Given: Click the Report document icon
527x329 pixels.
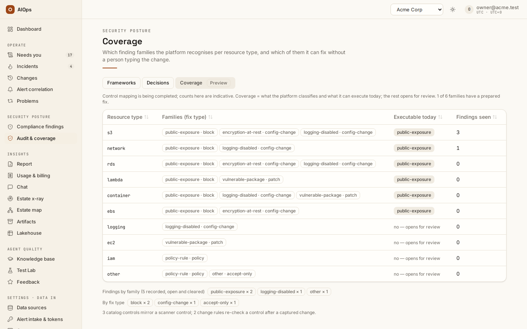Looking at the screenshot, I should (x=10, y=164).
